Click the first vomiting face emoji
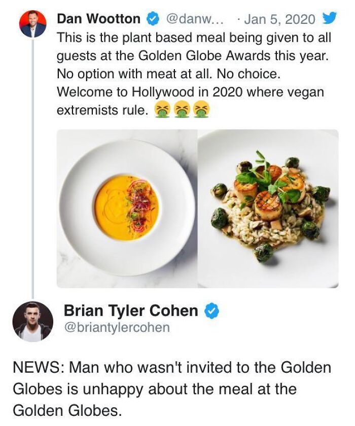Viewport: 355px width, 426px height. (162, 109)
